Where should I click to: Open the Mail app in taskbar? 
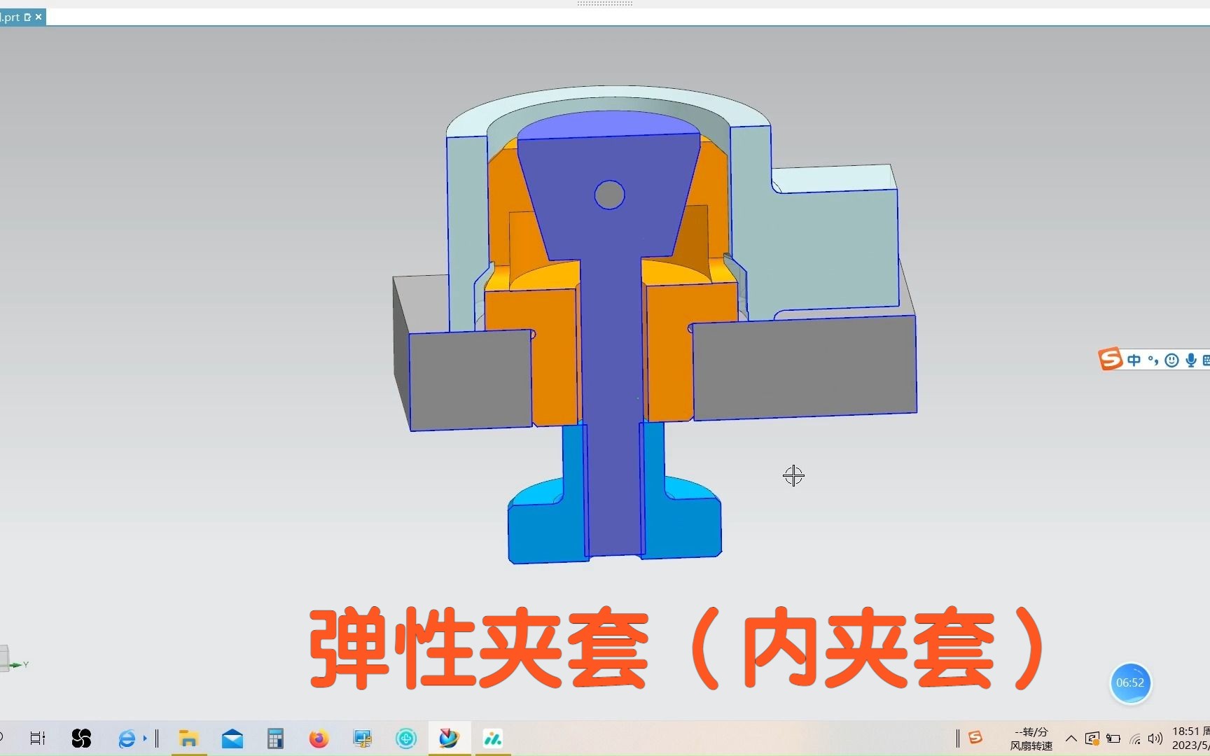coord(232,738)
